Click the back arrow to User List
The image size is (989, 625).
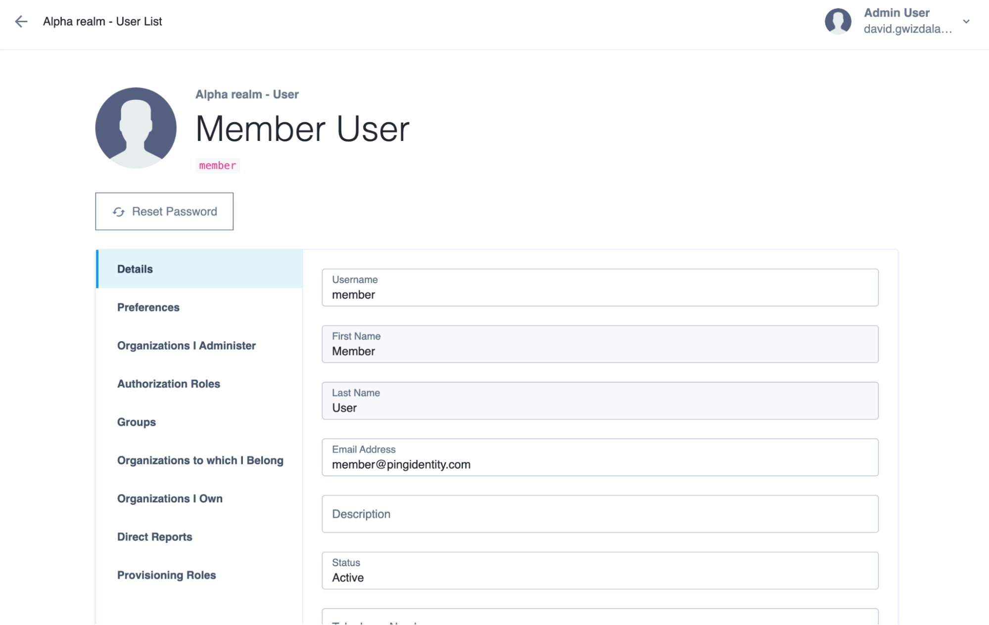pyautogui.click(x=20, y=21)
